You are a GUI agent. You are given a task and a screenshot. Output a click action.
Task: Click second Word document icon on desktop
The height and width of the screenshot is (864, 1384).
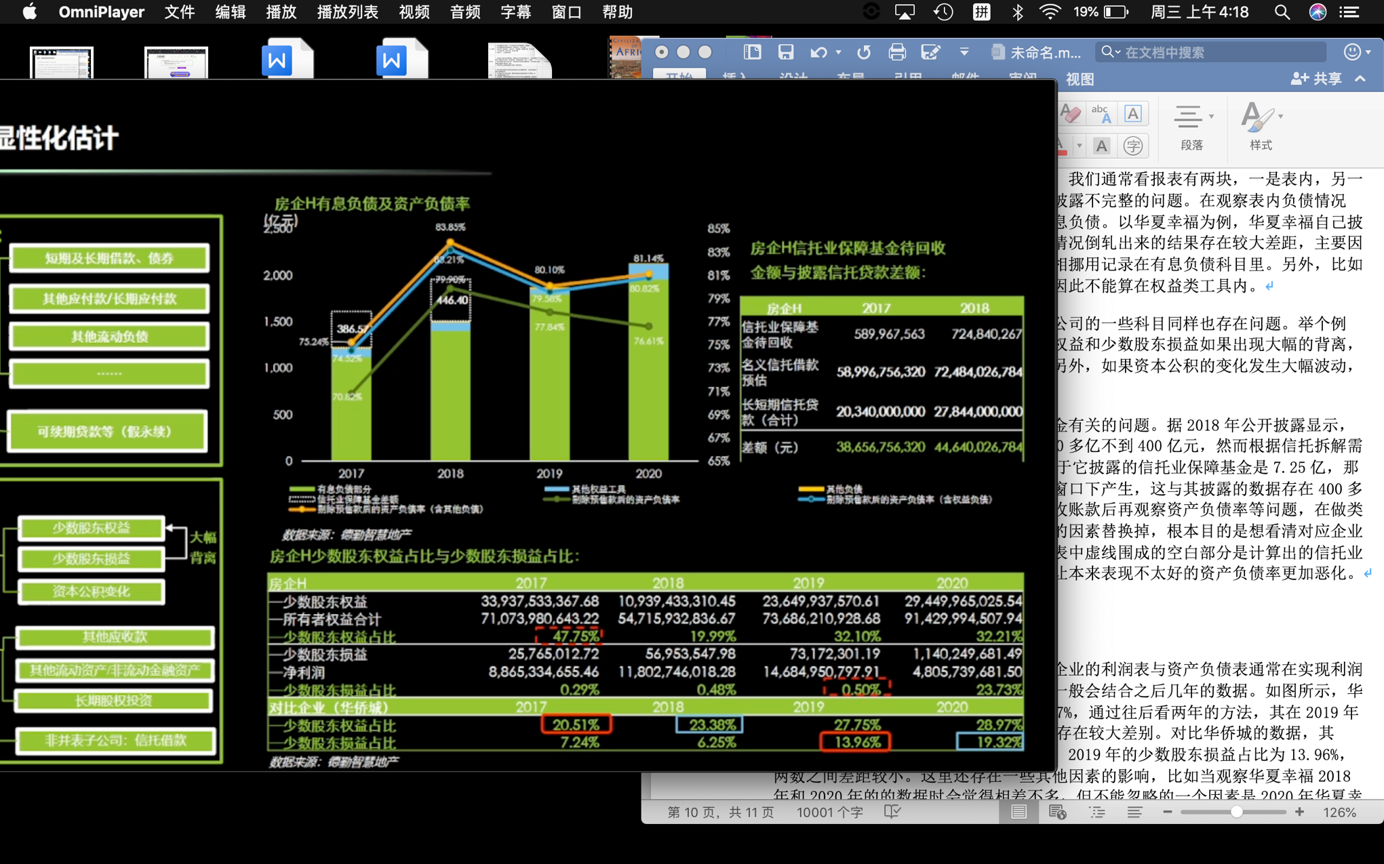point(401,59)
